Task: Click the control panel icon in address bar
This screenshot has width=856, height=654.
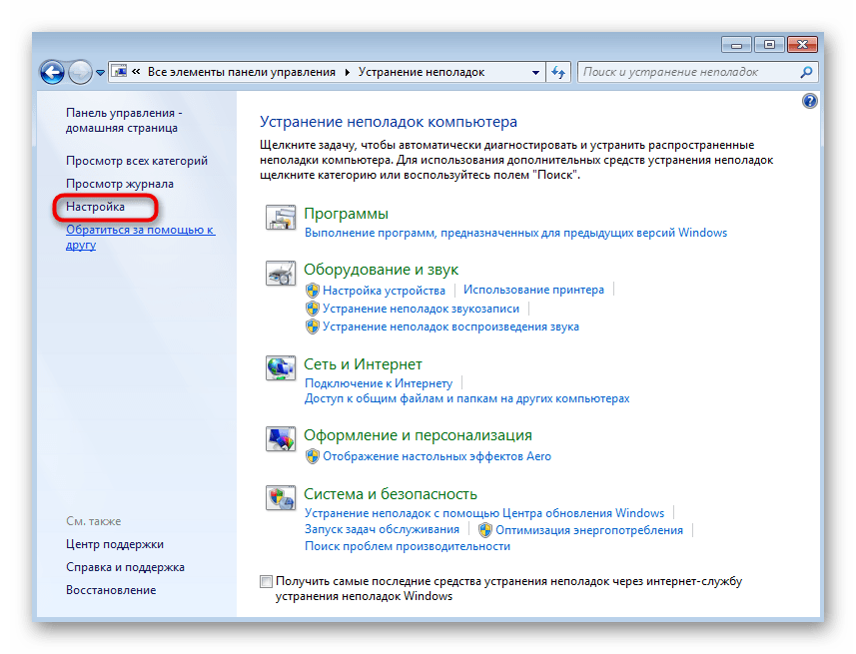Action: coord(119,72)
